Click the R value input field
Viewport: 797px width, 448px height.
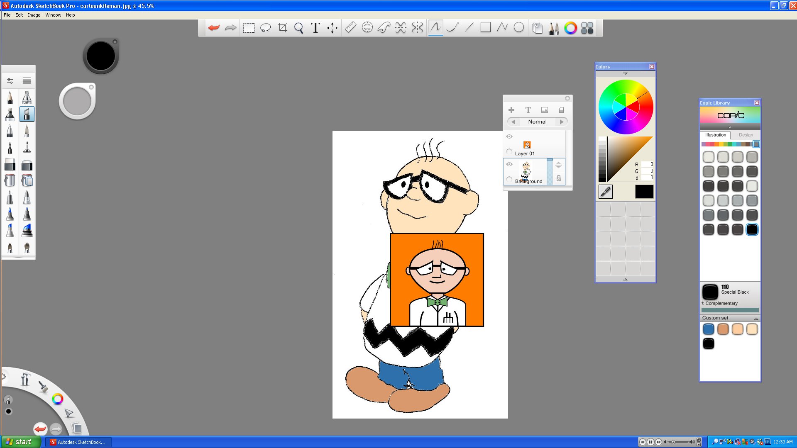pyautogui.click(x=648, y=164)
